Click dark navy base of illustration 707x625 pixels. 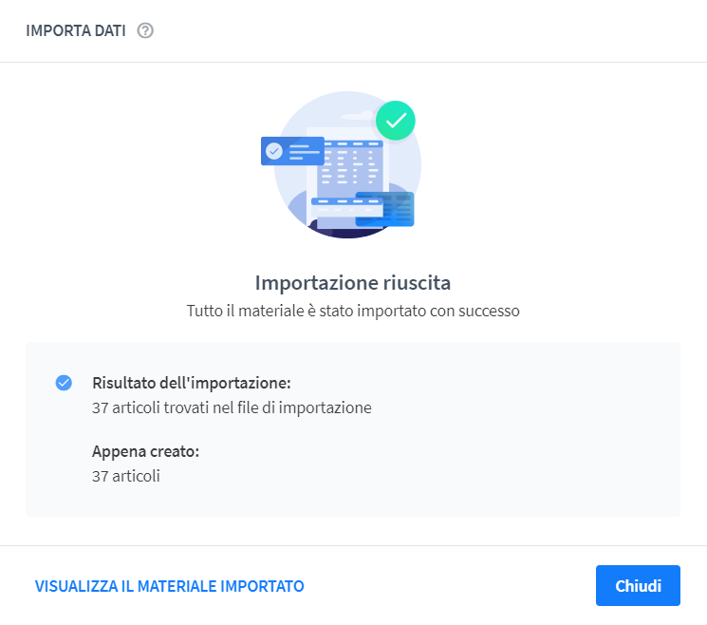[x=347, y=231]
